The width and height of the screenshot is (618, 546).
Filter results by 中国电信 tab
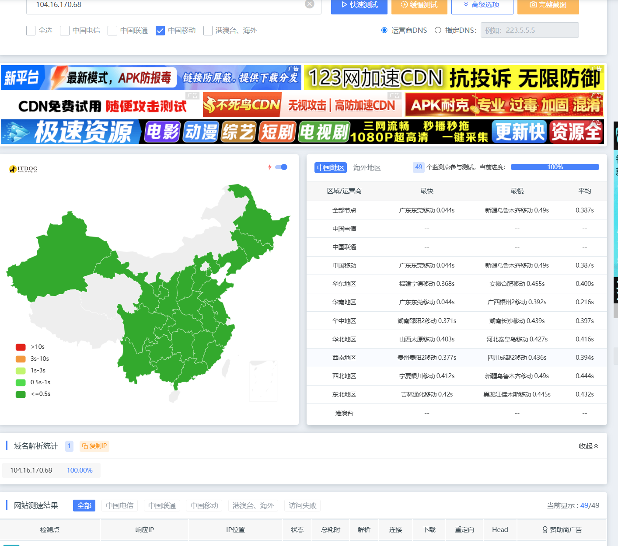point(119,505)
